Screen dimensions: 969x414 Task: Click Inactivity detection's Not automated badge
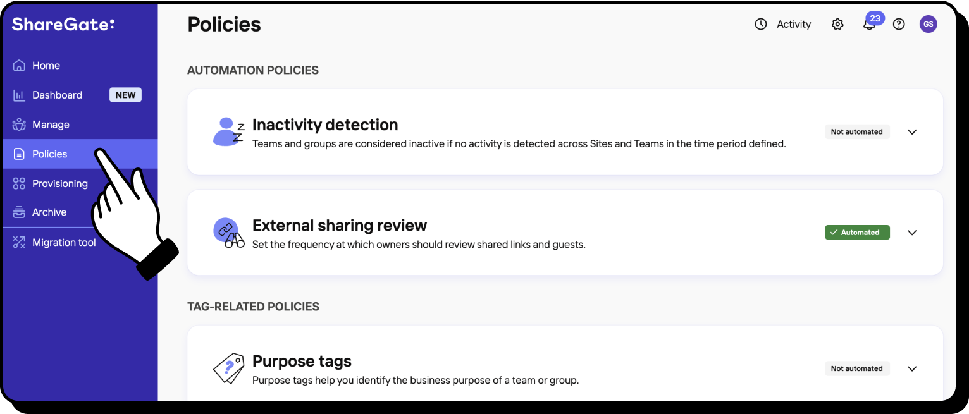[857, 131]
